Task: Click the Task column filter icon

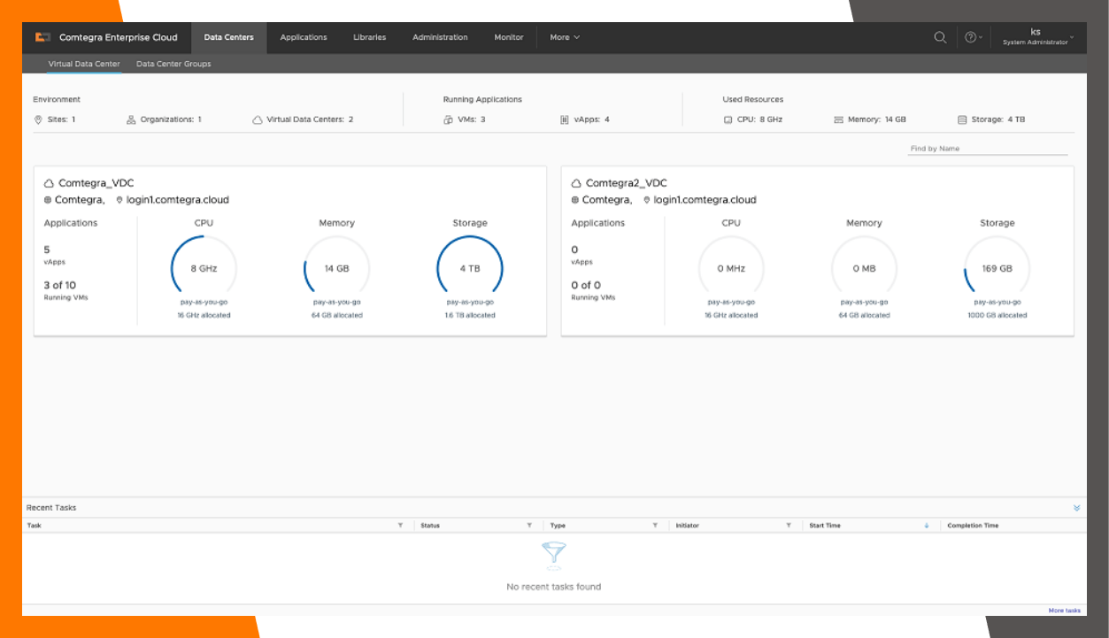Action: (400, 526)
